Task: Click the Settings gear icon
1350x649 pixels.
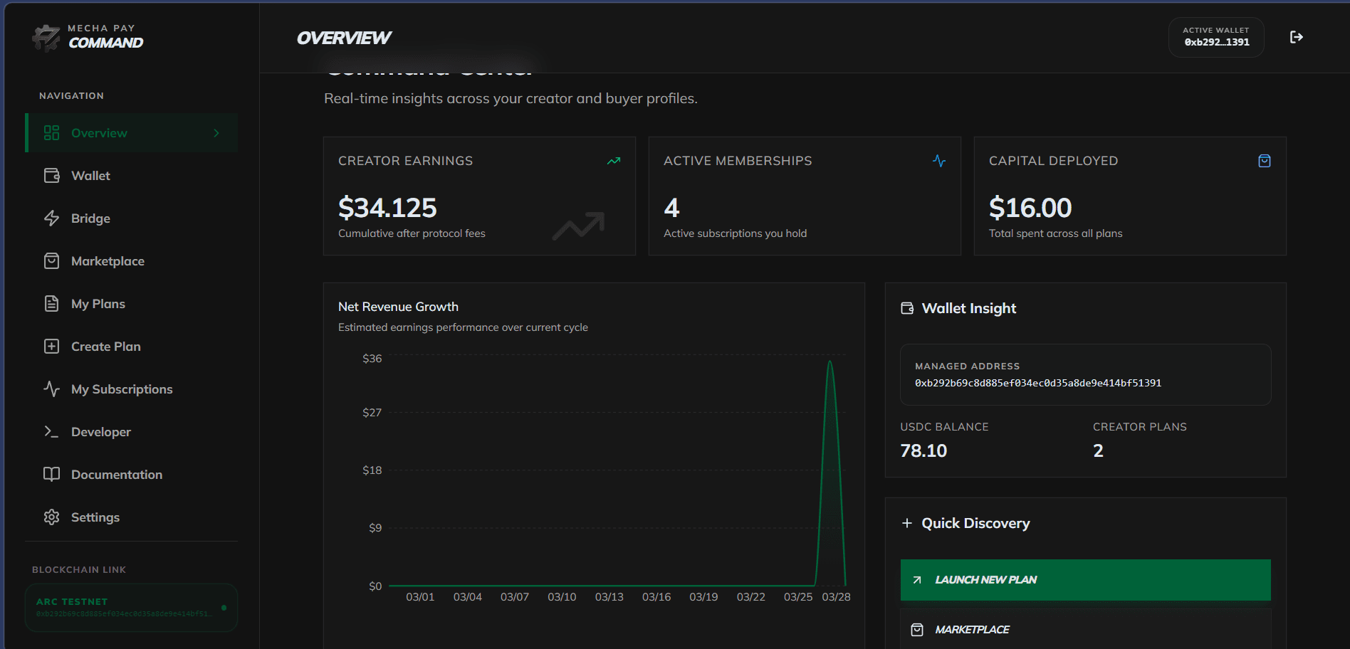Action: click(x=51, y=517)
